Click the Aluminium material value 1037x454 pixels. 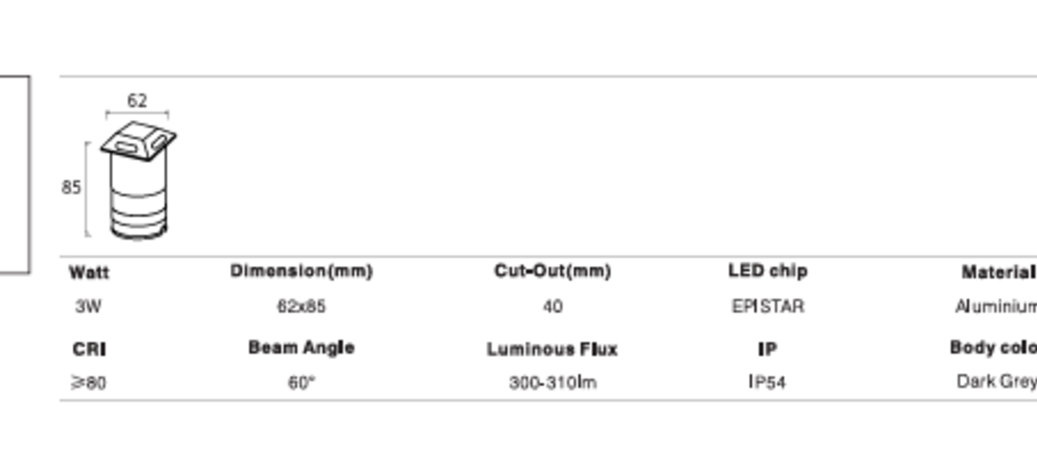[x=995, y=307]
